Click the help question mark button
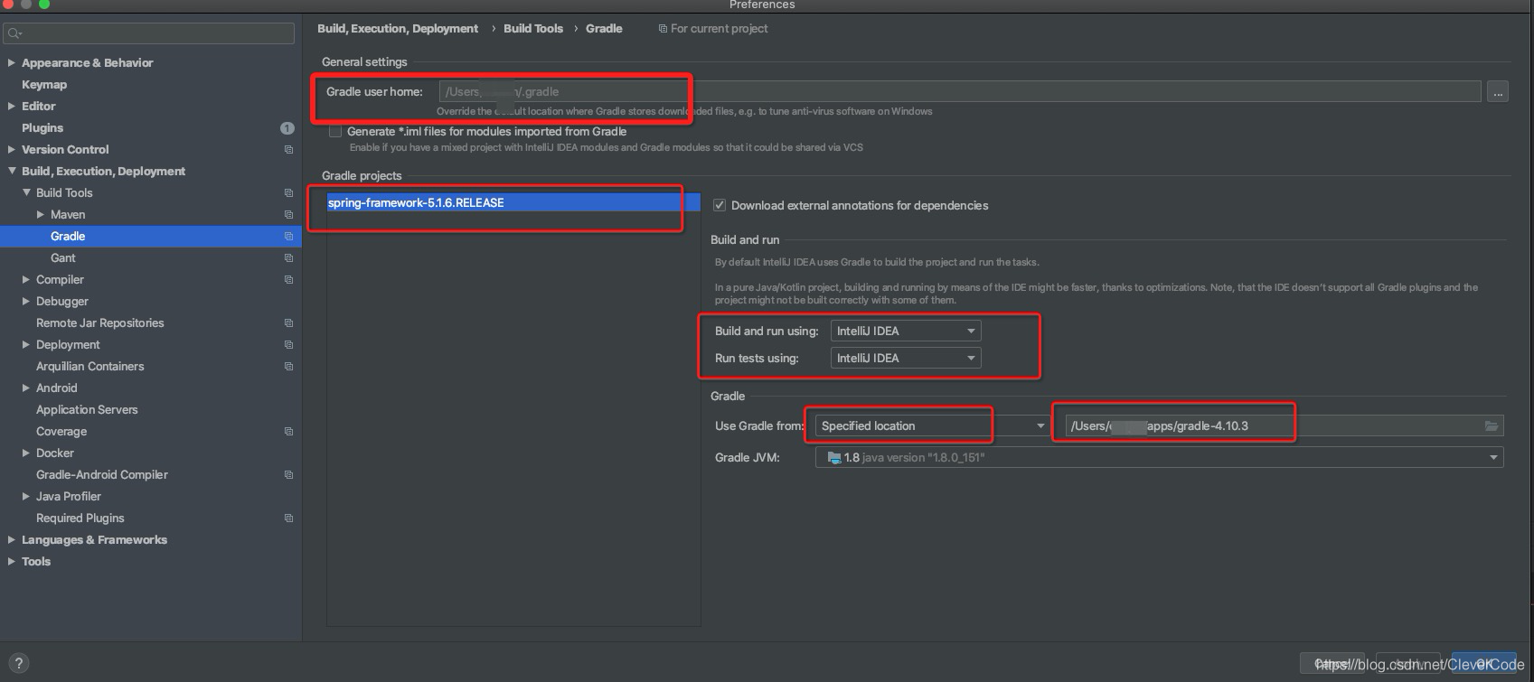 (18, 663)
